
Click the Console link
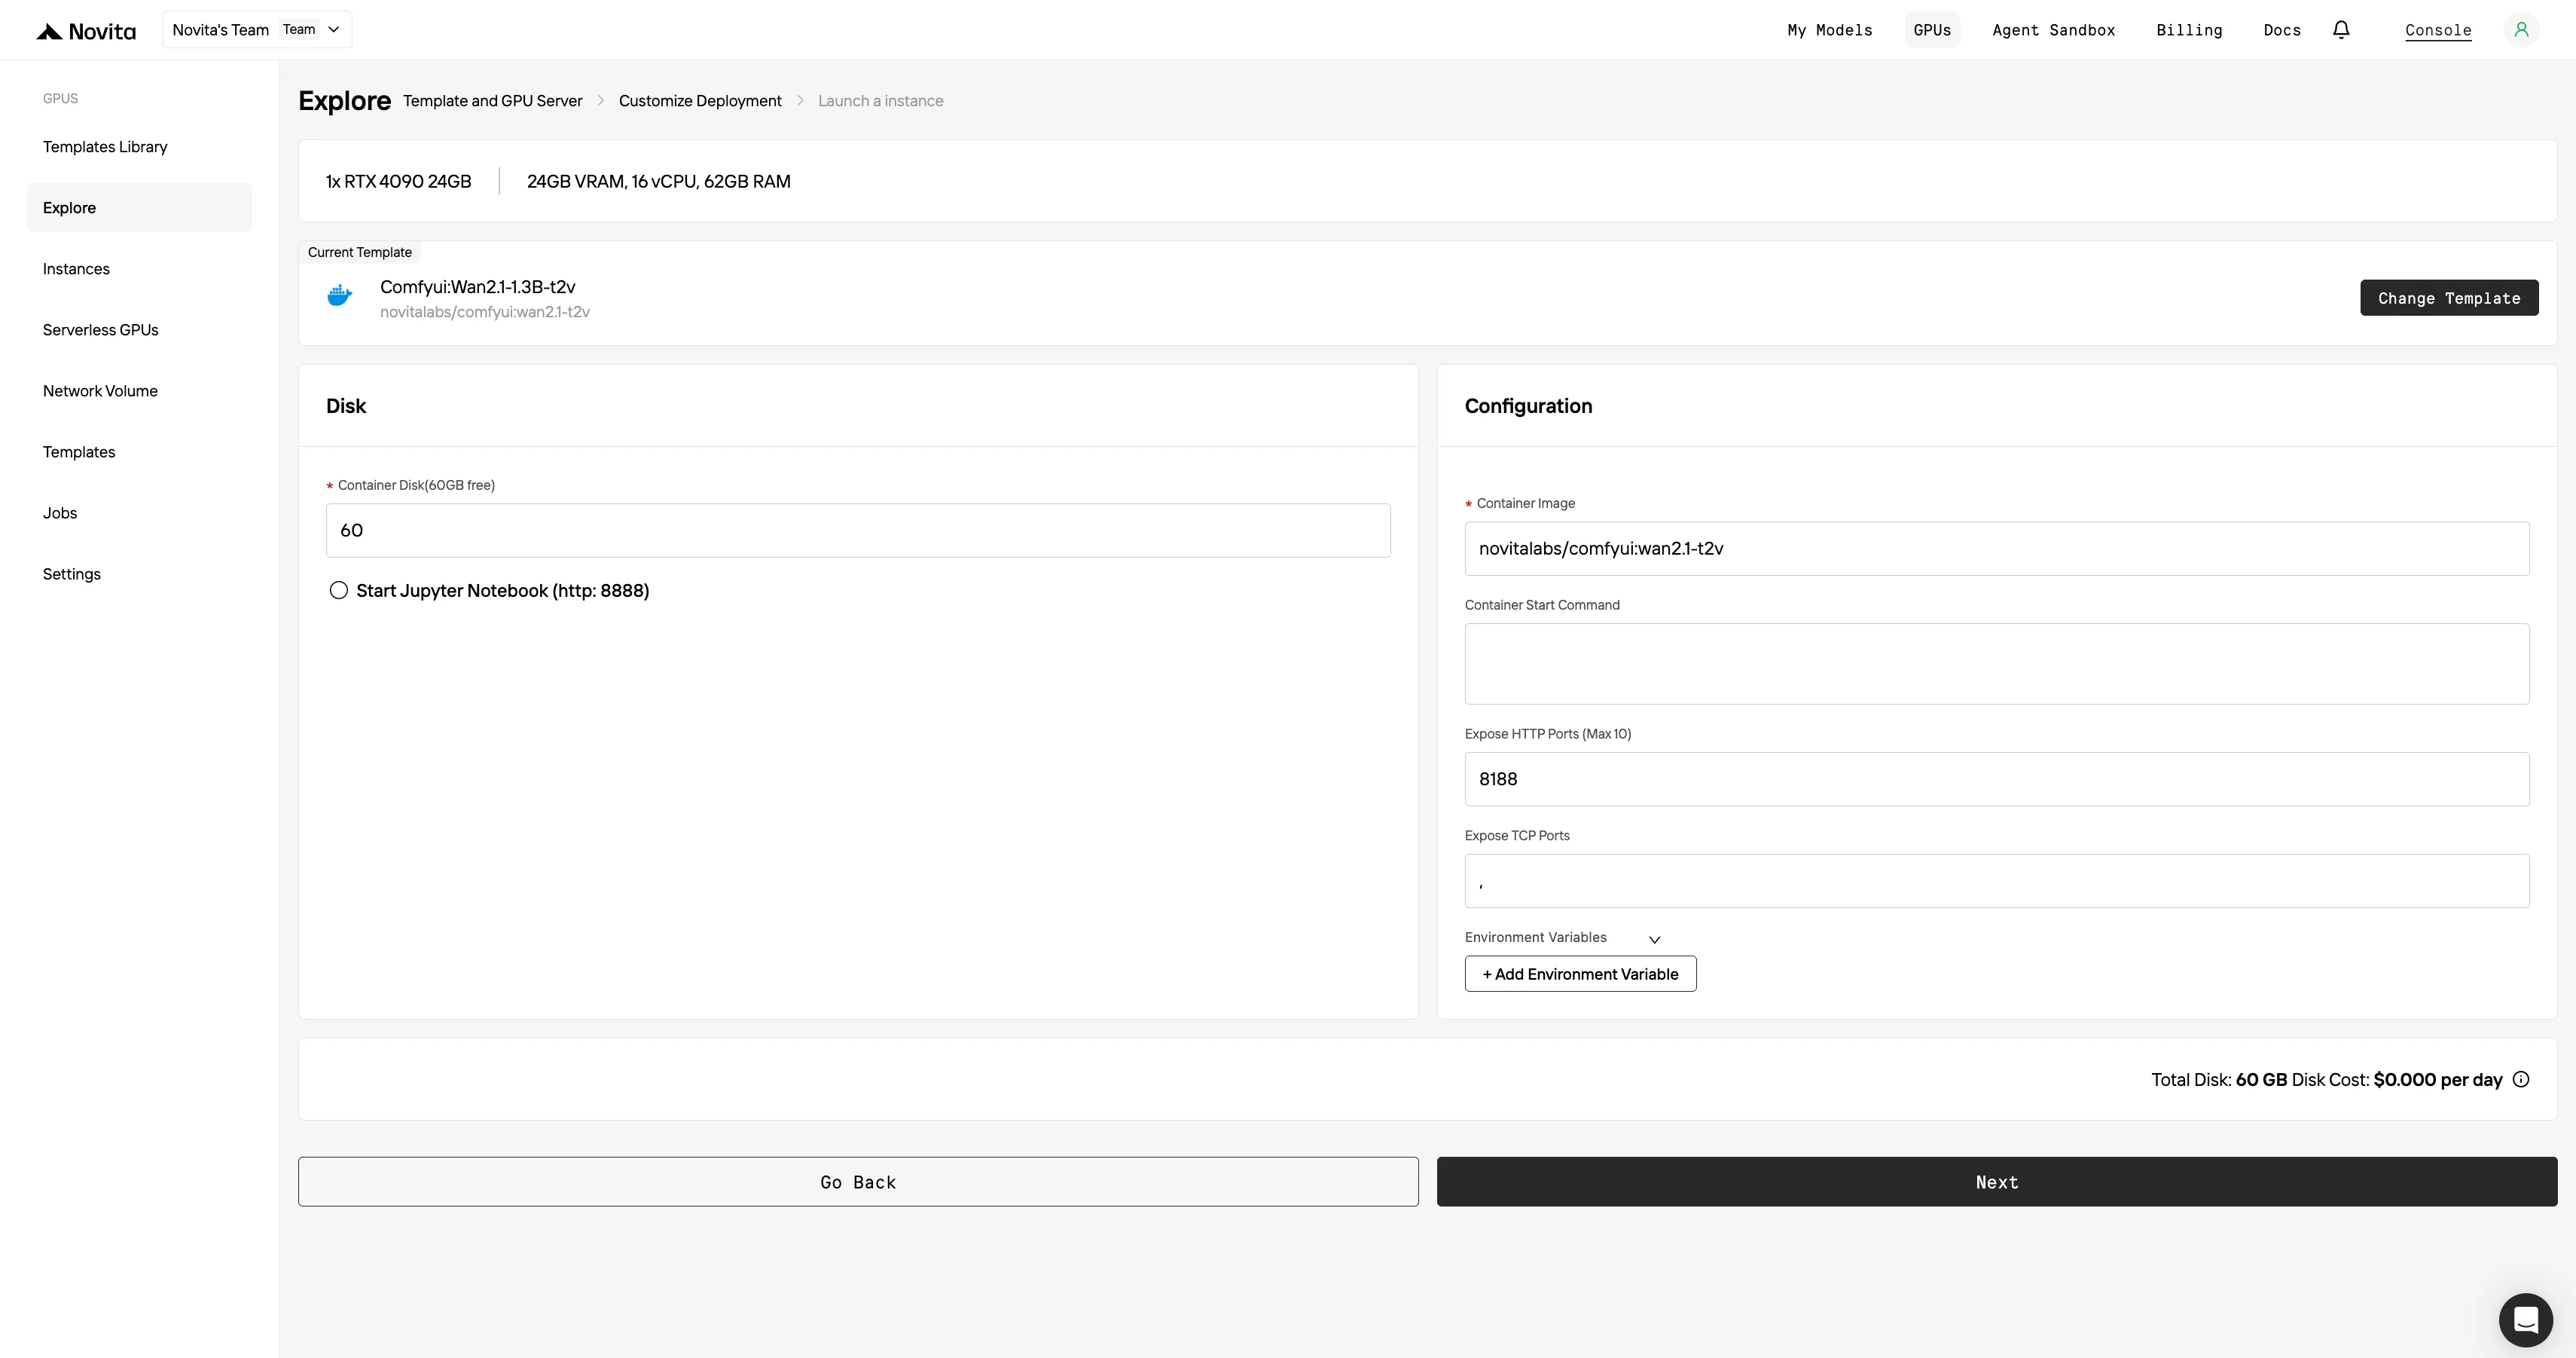pos(2438,30)
